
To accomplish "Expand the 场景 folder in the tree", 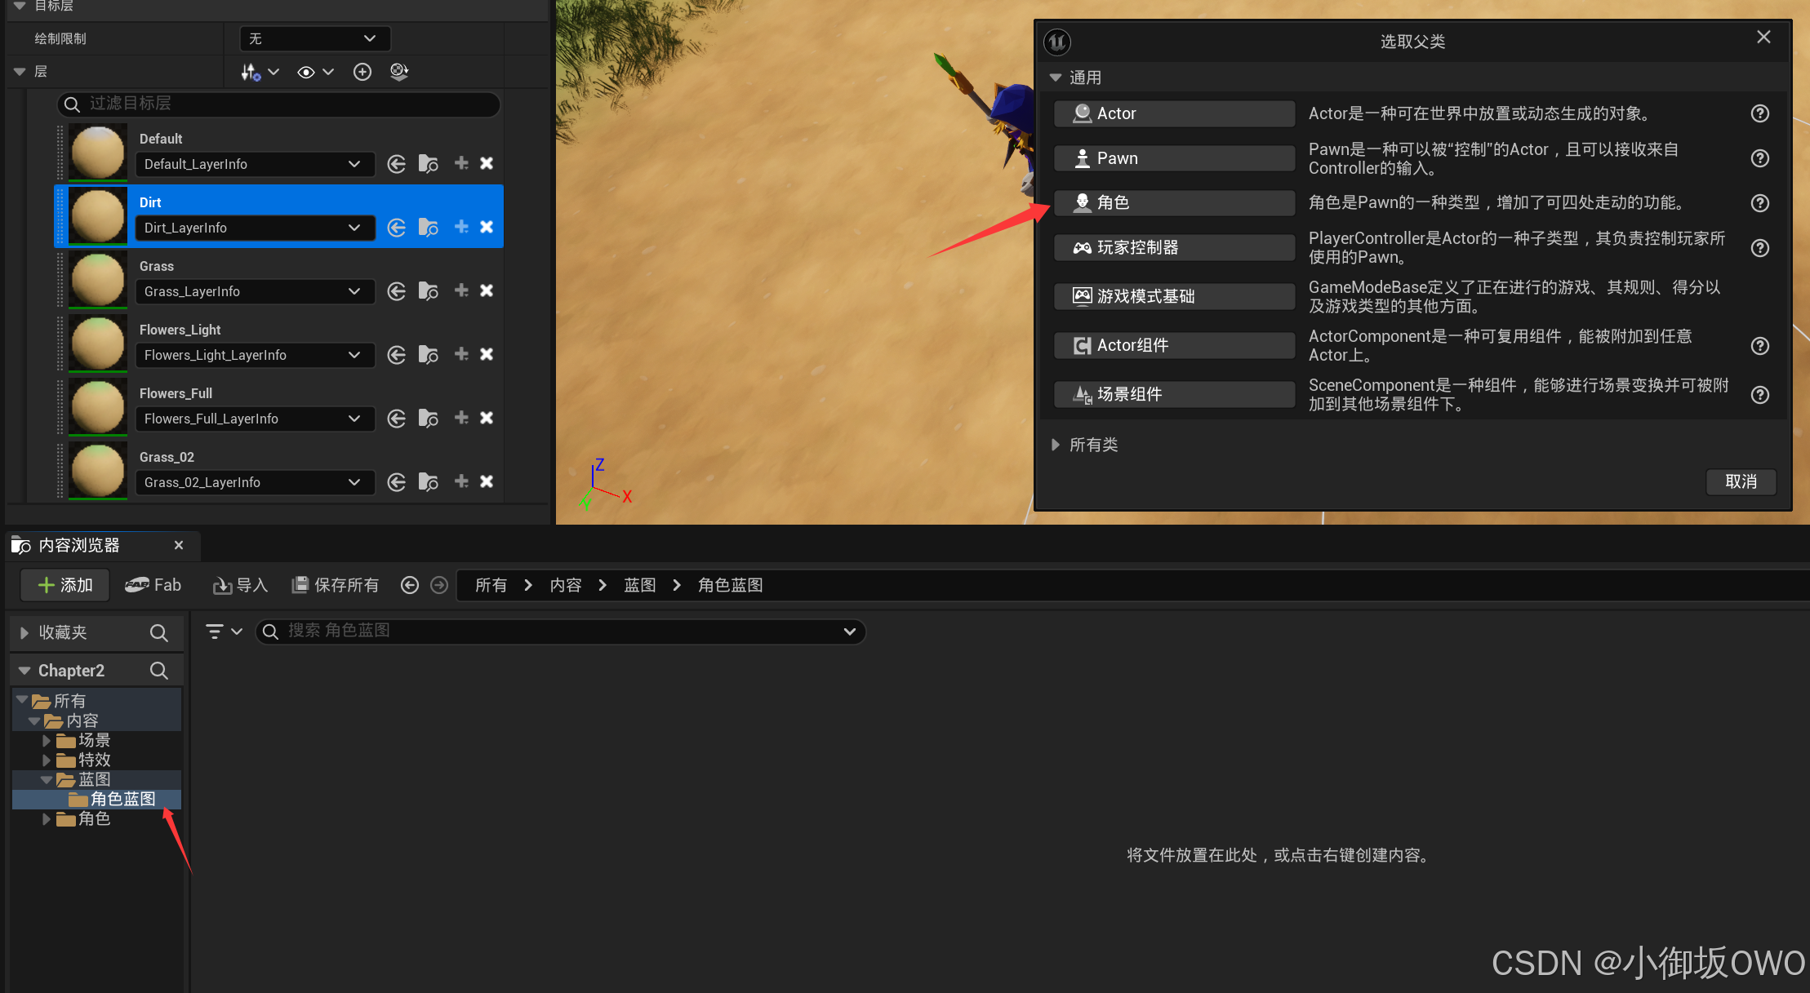I will [x=47, y=740].
